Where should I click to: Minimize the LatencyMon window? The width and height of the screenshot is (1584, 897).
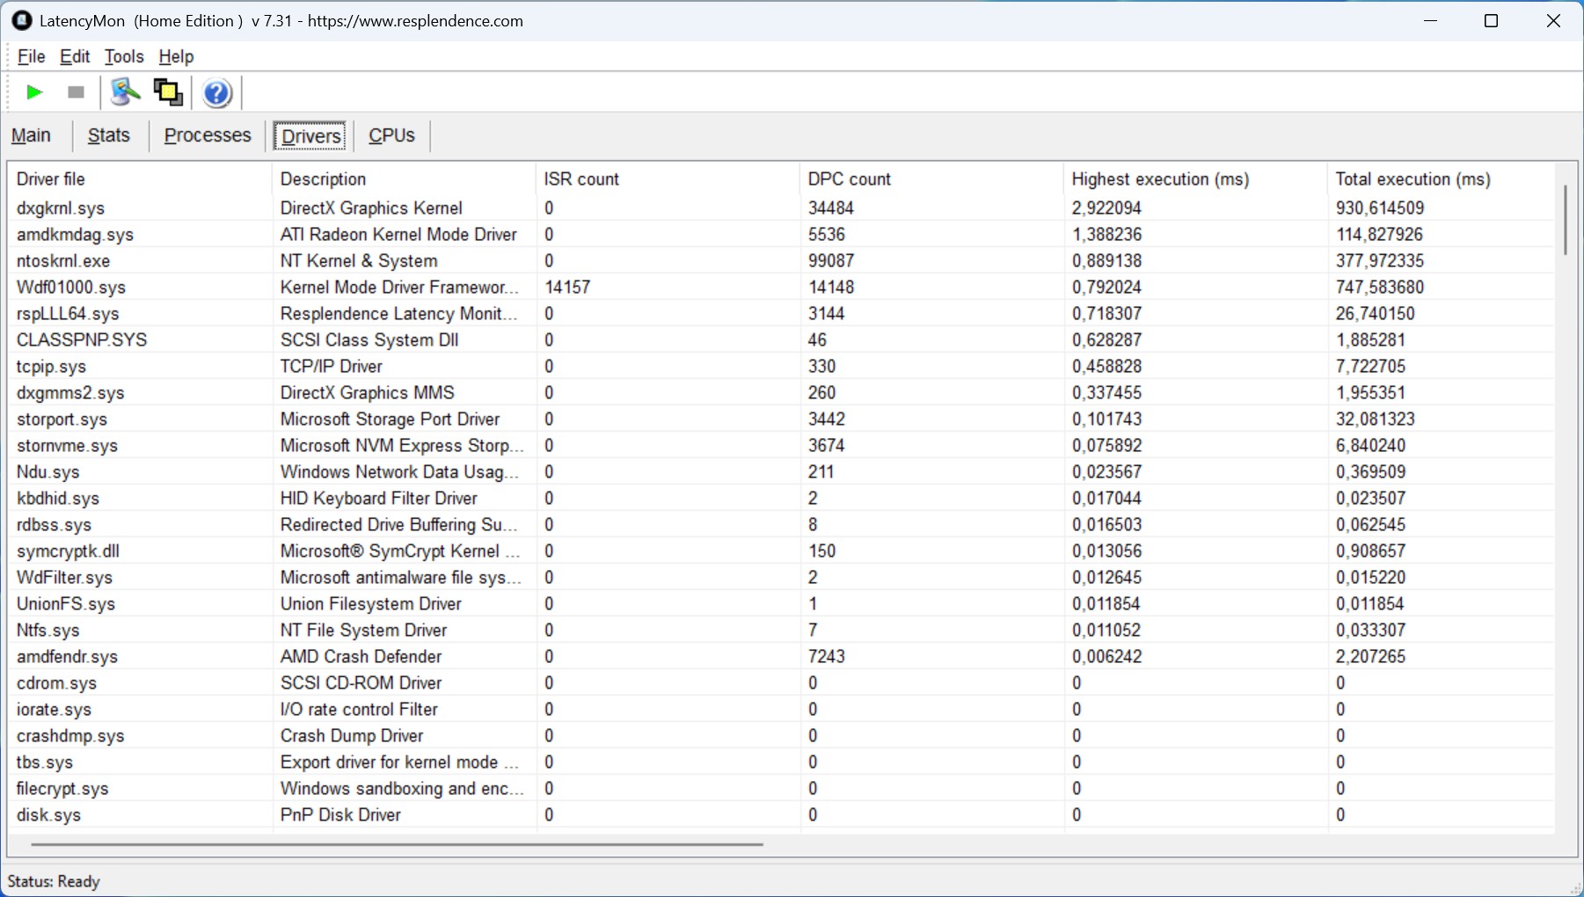pos(1431,20)
